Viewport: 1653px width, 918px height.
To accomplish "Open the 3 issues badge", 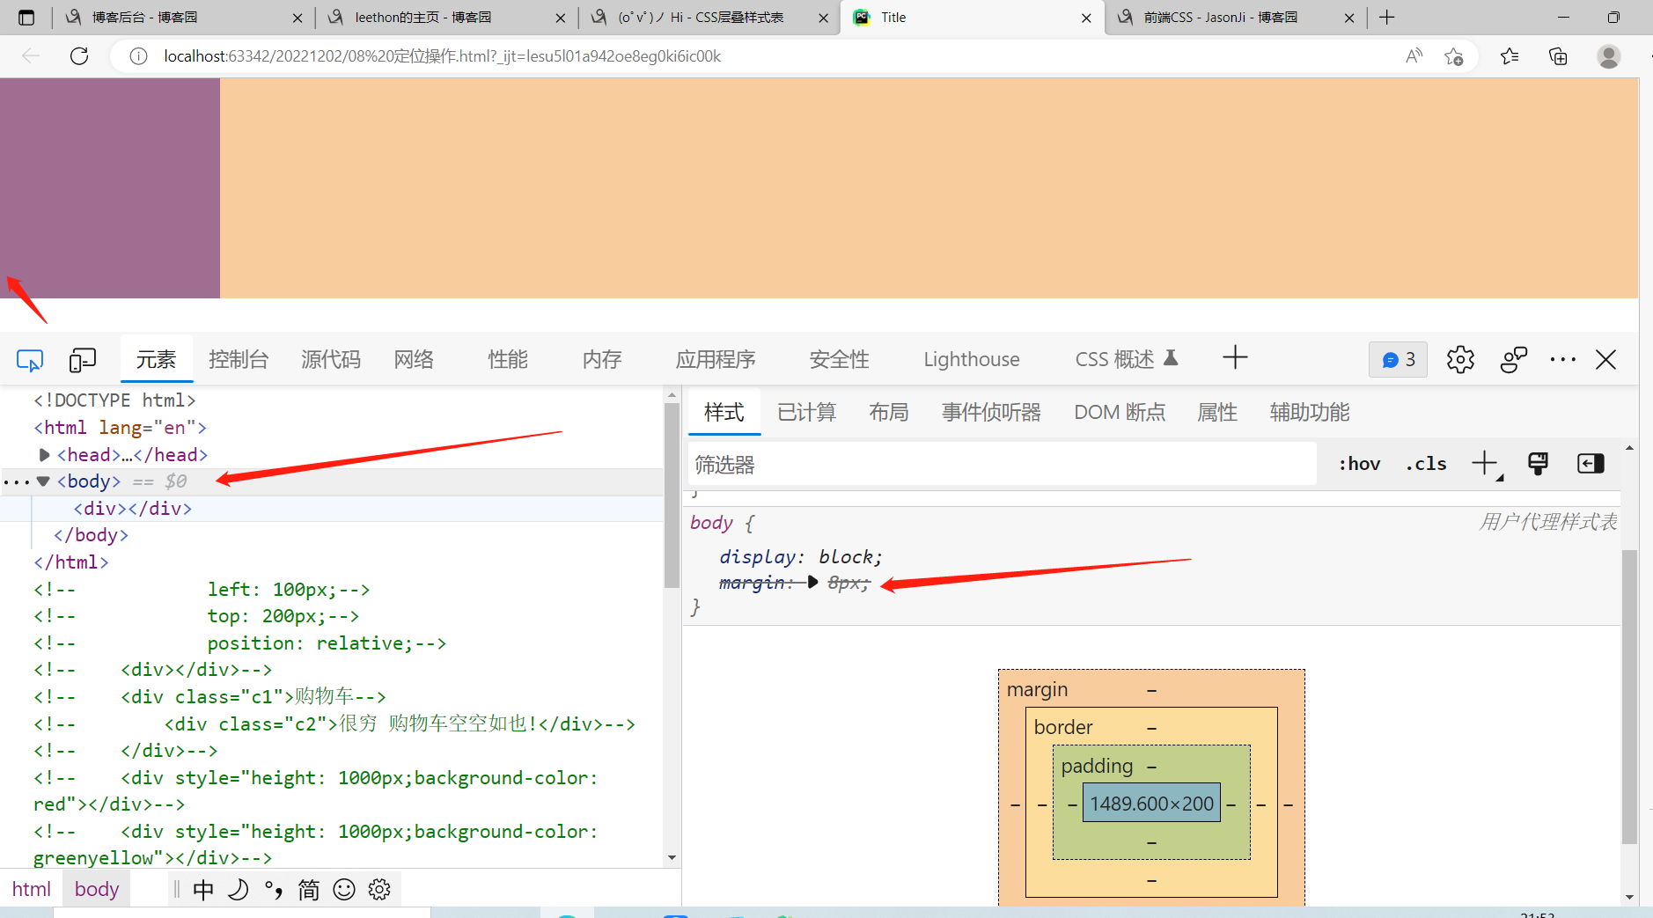I will coord(1398,359).
